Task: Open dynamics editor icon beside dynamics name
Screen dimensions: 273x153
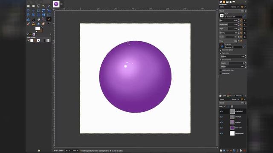Action: [244, 46]
